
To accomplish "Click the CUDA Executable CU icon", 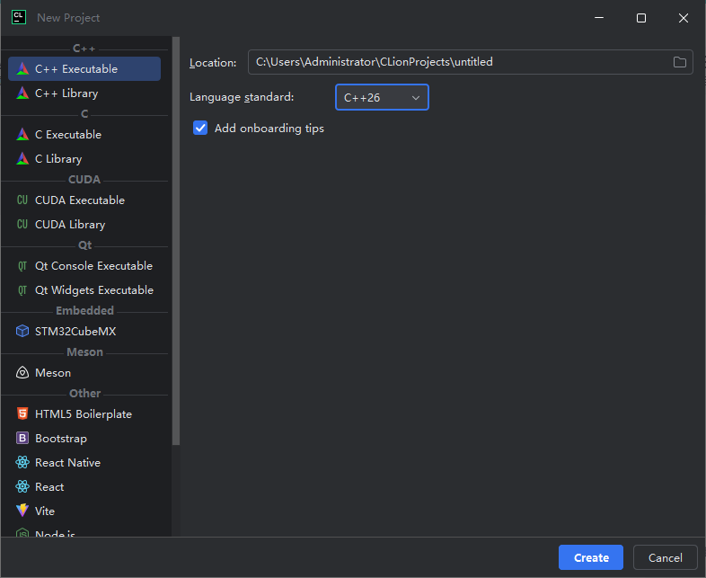I will pyautogui.click(x=22, y=200).
